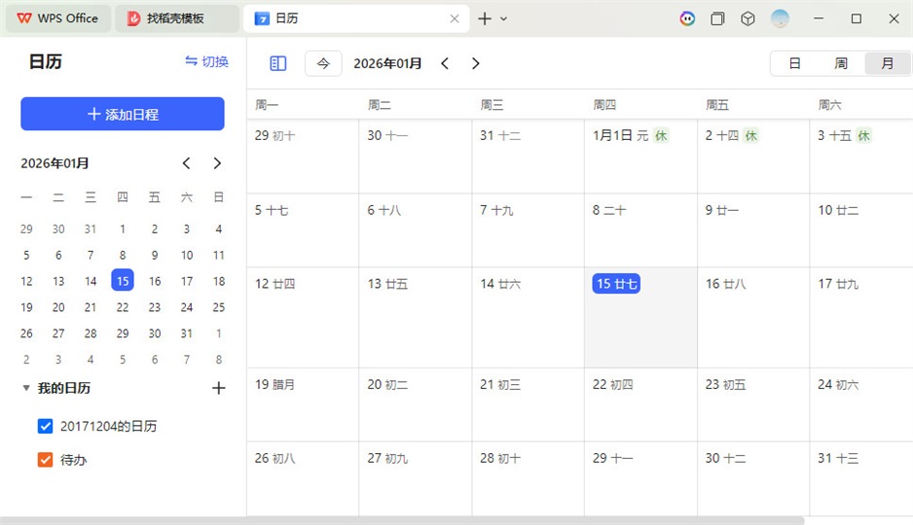Toggle the sidebar panel icon

[x=278, y=63]
